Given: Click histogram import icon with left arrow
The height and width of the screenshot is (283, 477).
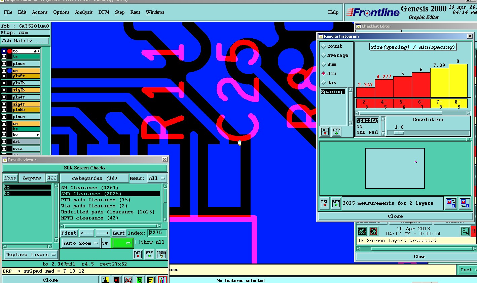Looking at the screenshot, I should point(465,203).
